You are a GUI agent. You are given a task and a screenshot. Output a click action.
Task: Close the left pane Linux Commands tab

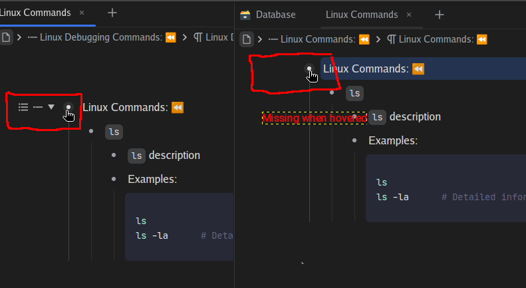pyautogui.click(x=82, y=13)
